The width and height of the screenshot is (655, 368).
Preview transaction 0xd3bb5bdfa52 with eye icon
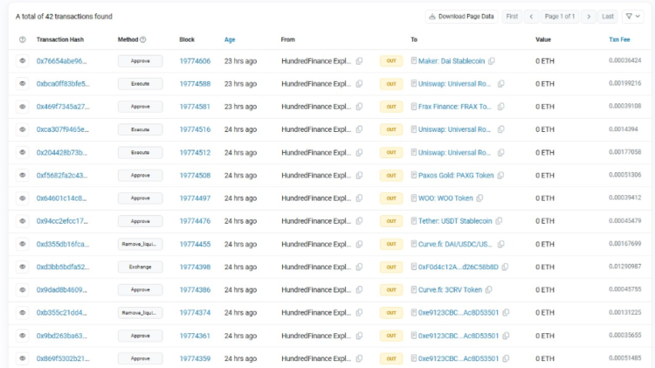23,267
